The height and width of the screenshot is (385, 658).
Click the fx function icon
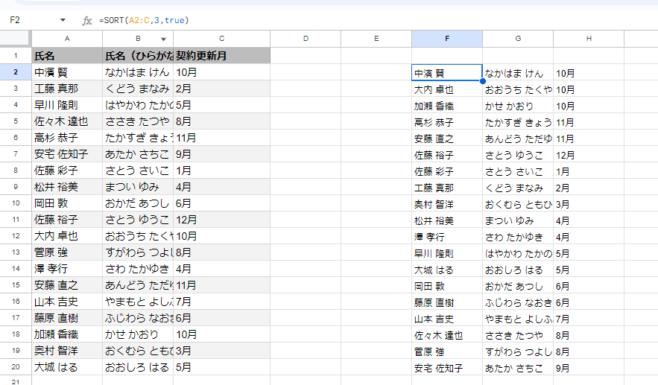pos(86,20)
